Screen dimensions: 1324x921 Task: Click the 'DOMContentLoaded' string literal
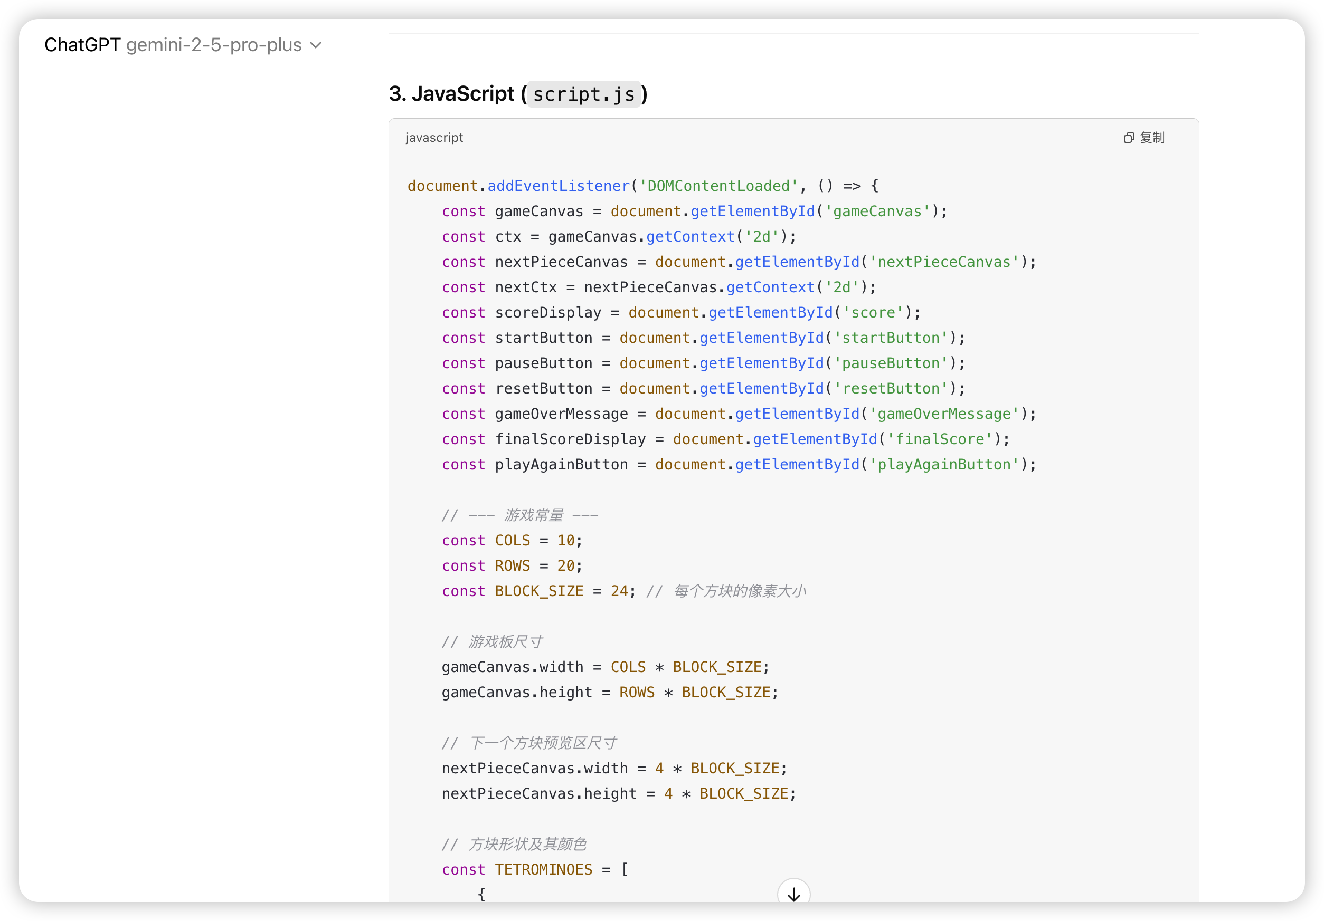718,186
